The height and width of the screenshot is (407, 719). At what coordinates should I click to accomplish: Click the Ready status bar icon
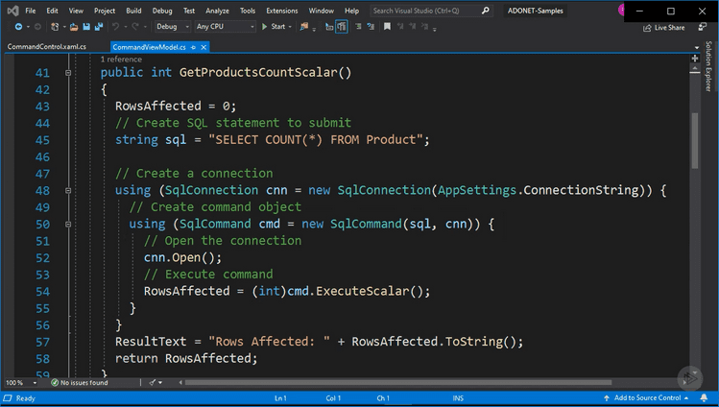tap(8, 397)
